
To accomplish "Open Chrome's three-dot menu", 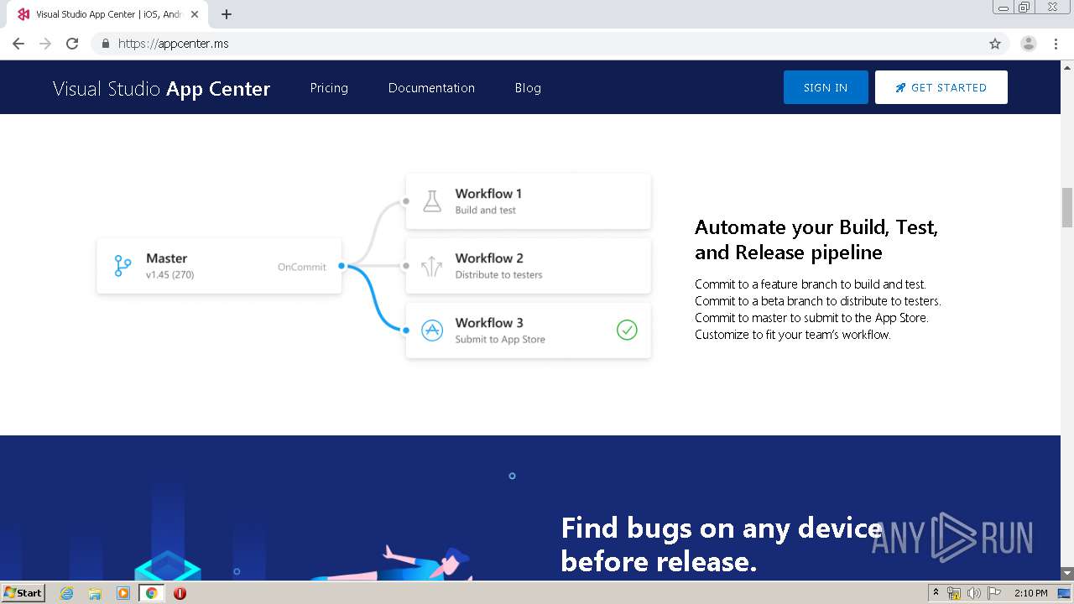I will pyautogui.click(x=1056, y=44).
